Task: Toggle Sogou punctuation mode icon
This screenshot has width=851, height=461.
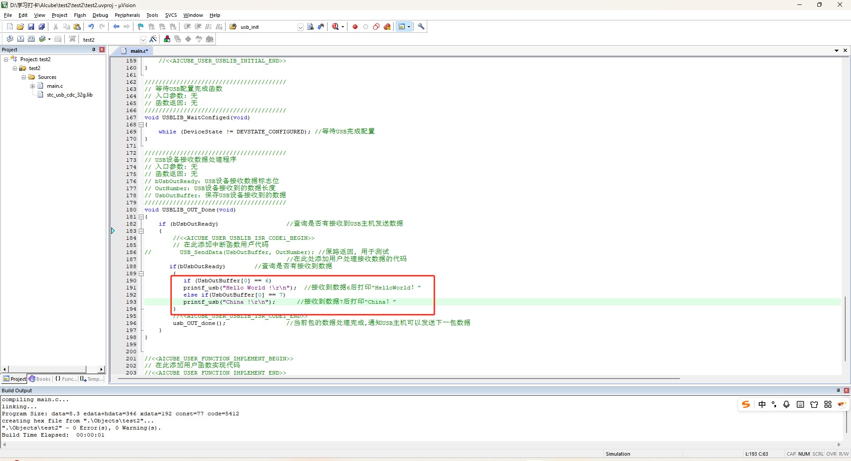Action: pos(774,404)
